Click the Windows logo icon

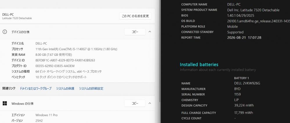(5, 103)
